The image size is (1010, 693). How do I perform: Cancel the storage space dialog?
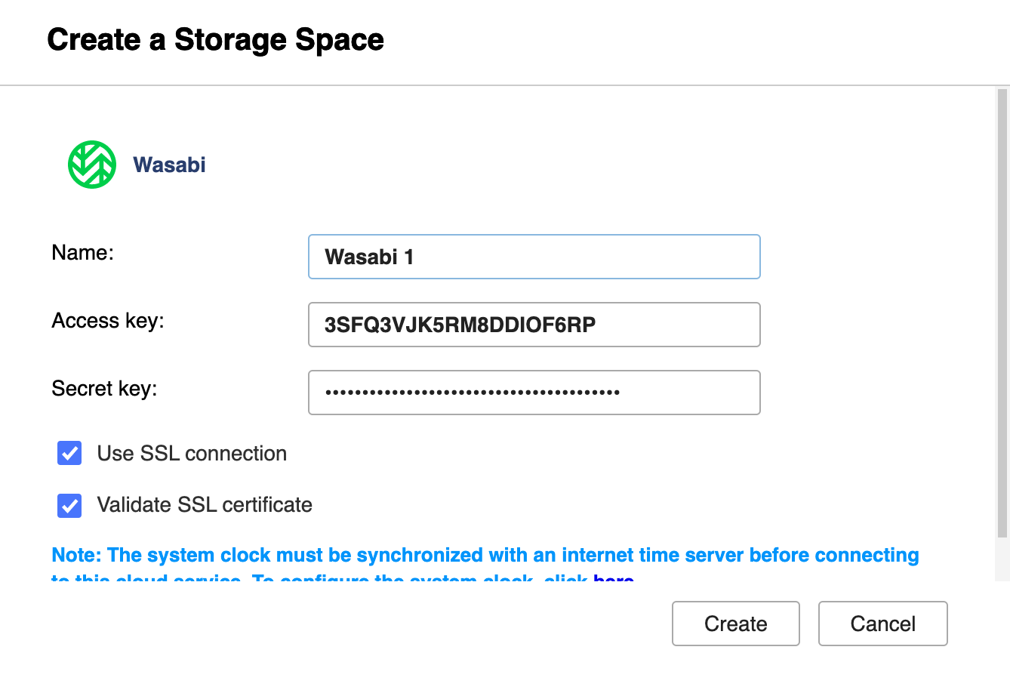tap(882, 624)
